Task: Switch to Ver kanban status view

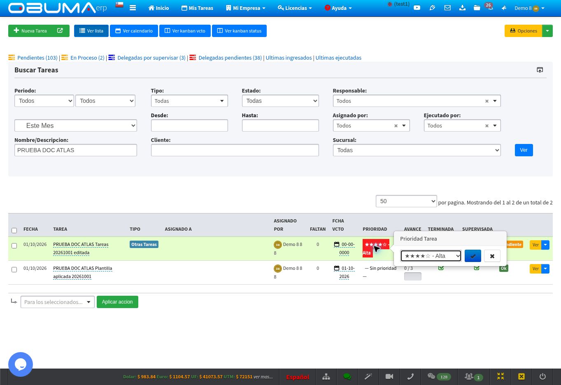Action: (239, 31)
